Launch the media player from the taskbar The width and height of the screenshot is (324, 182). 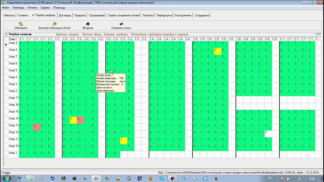click(x=41, y=178)
